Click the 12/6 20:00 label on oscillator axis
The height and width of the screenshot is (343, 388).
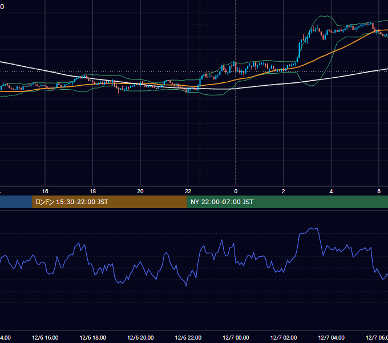tap(140, 337)
